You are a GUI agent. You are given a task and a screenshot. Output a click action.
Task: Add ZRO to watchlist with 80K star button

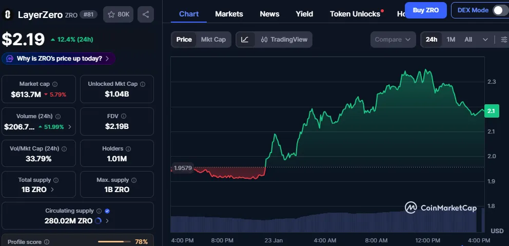coord(118,14)
